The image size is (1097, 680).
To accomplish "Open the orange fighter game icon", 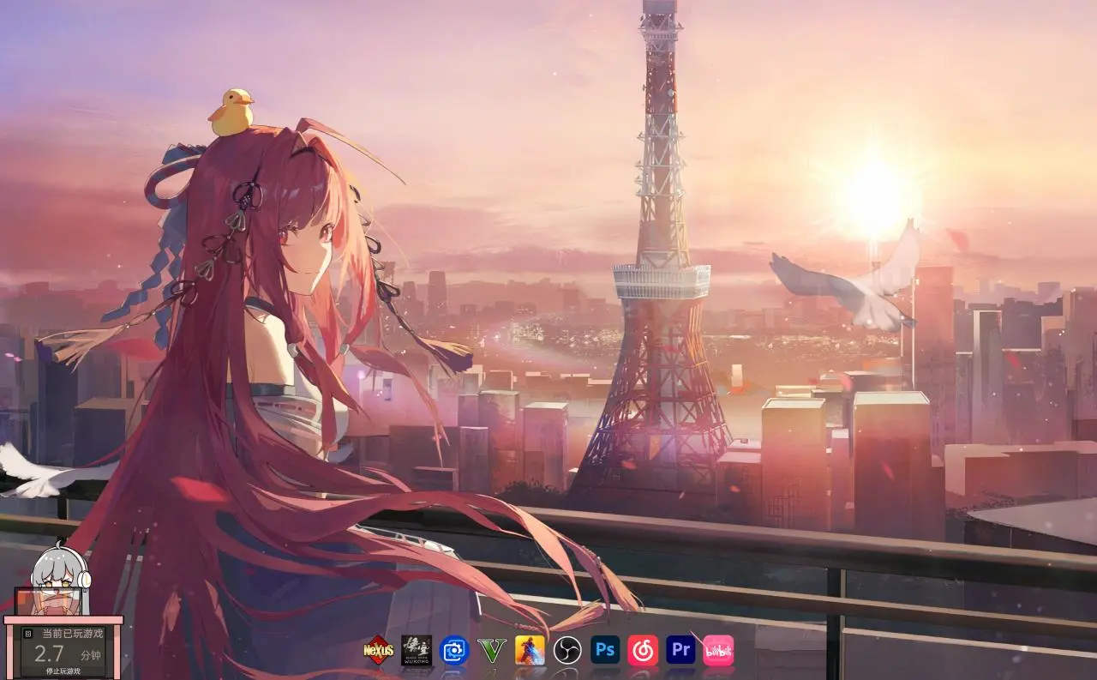I will click(x=530, y=650).
